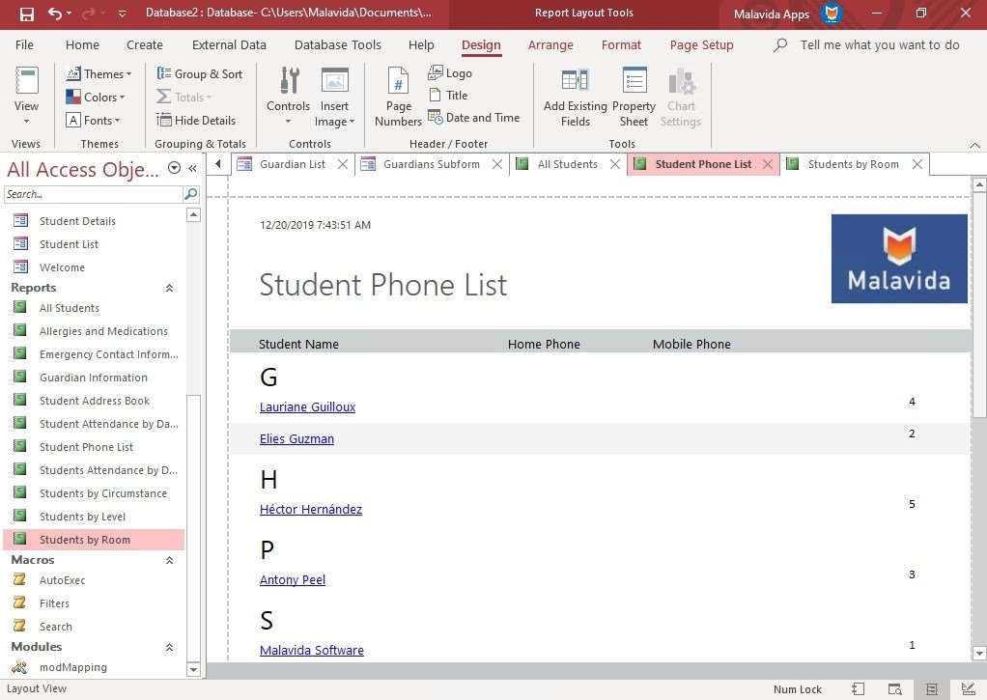Click the Insert Image tool
The height and width of the screenshot is (700, 987).
(334, 96)
